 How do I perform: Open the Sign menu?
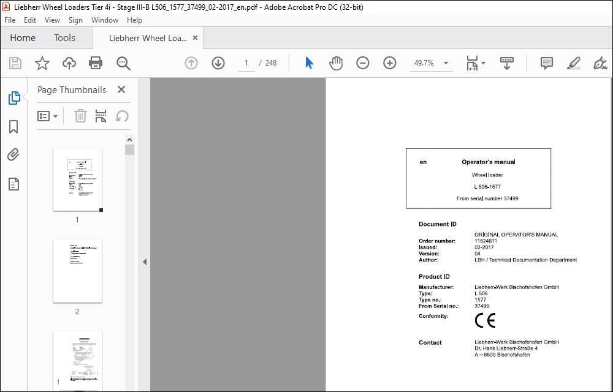tap(75, 20)
